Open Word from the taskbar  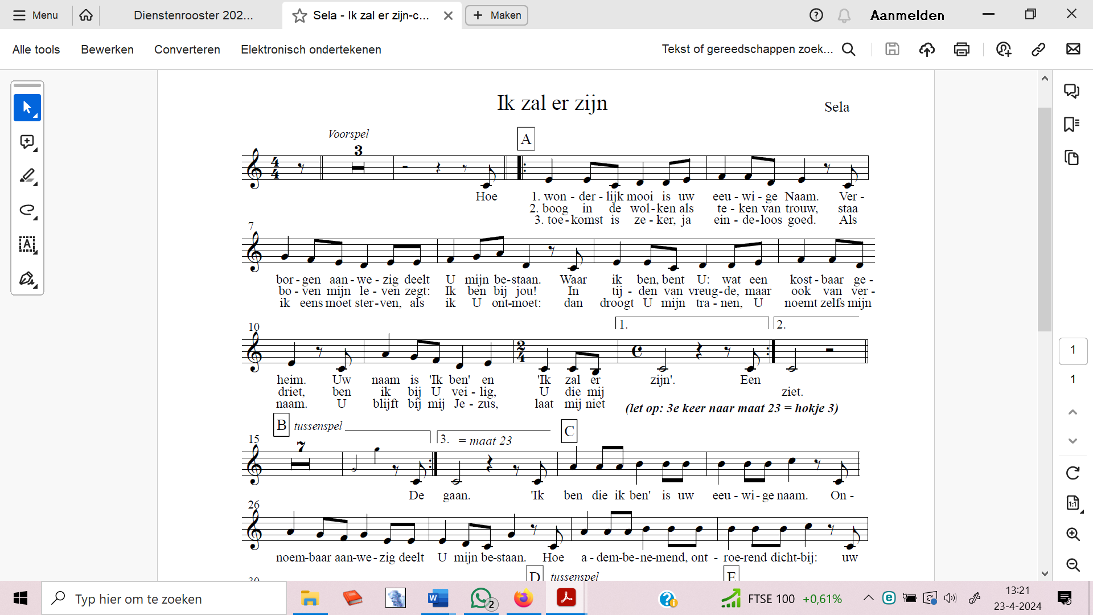pyautogui.click(x=438, y=598)
